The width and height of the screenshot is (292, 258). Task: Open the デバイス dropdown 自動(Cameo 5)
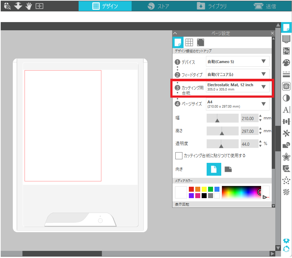click(238, 62)
